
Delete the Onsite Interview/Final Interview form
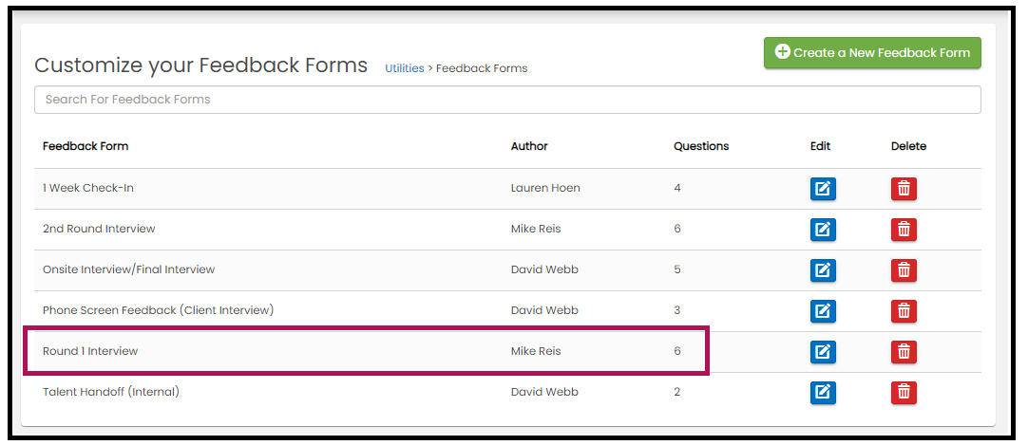[x=904, y=270]
